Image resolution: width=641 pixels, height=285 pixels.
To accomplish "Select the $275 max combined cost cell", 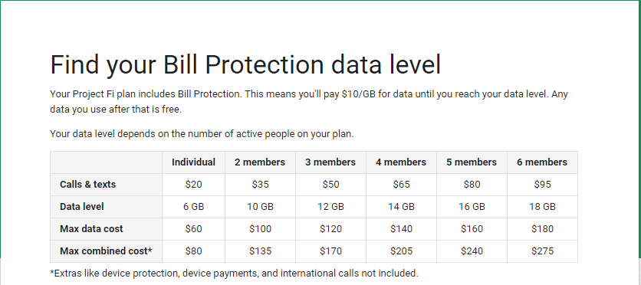I will (x=542, y=251).
